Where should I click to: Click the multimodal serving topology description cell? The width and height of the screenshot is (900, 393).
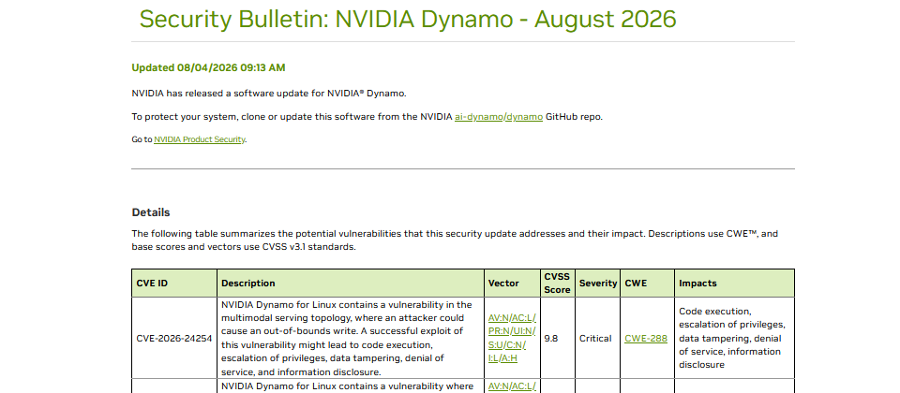click(x=351, y=338)
